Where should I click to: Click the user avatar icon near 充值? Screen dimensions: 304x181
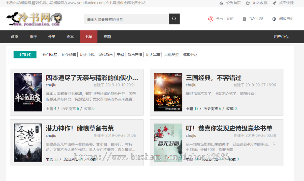pyautogui.click(x=211, y=19)
